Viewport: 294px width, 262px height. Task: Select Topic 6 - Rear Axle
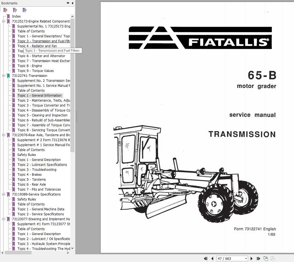coord(32,184)
